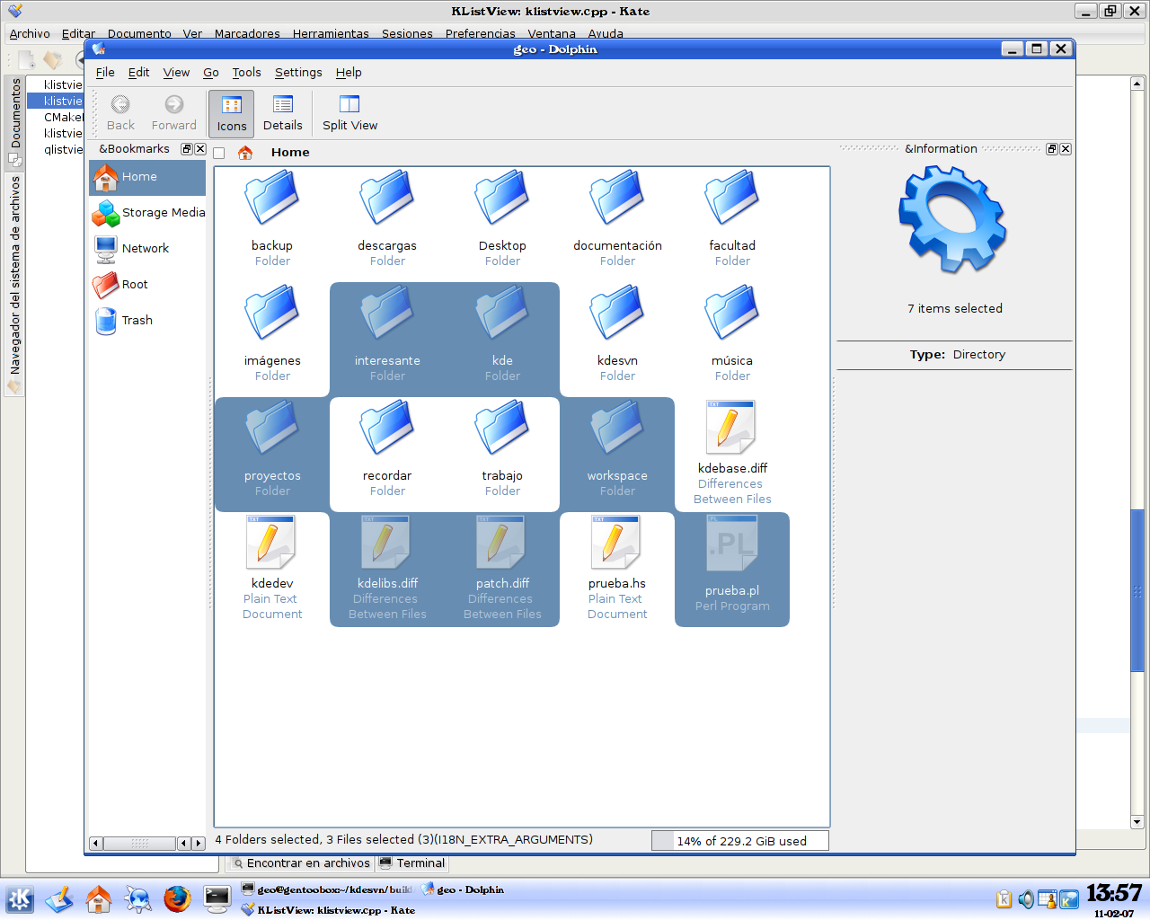Viewport: 1150px width, 920px height.
Task: Select the imágenes folder icon
Action: 272,313
